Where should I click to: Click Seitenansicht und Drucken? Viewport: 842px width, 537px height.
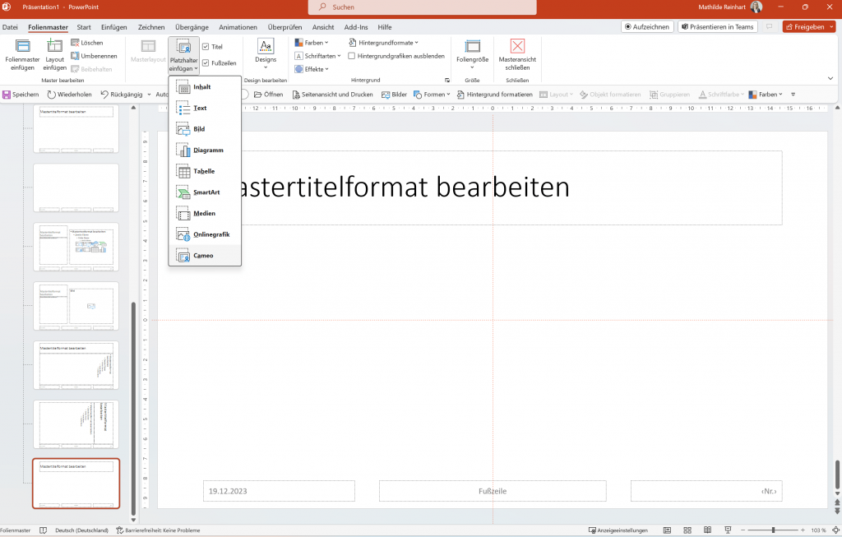(x=332, y=95)
